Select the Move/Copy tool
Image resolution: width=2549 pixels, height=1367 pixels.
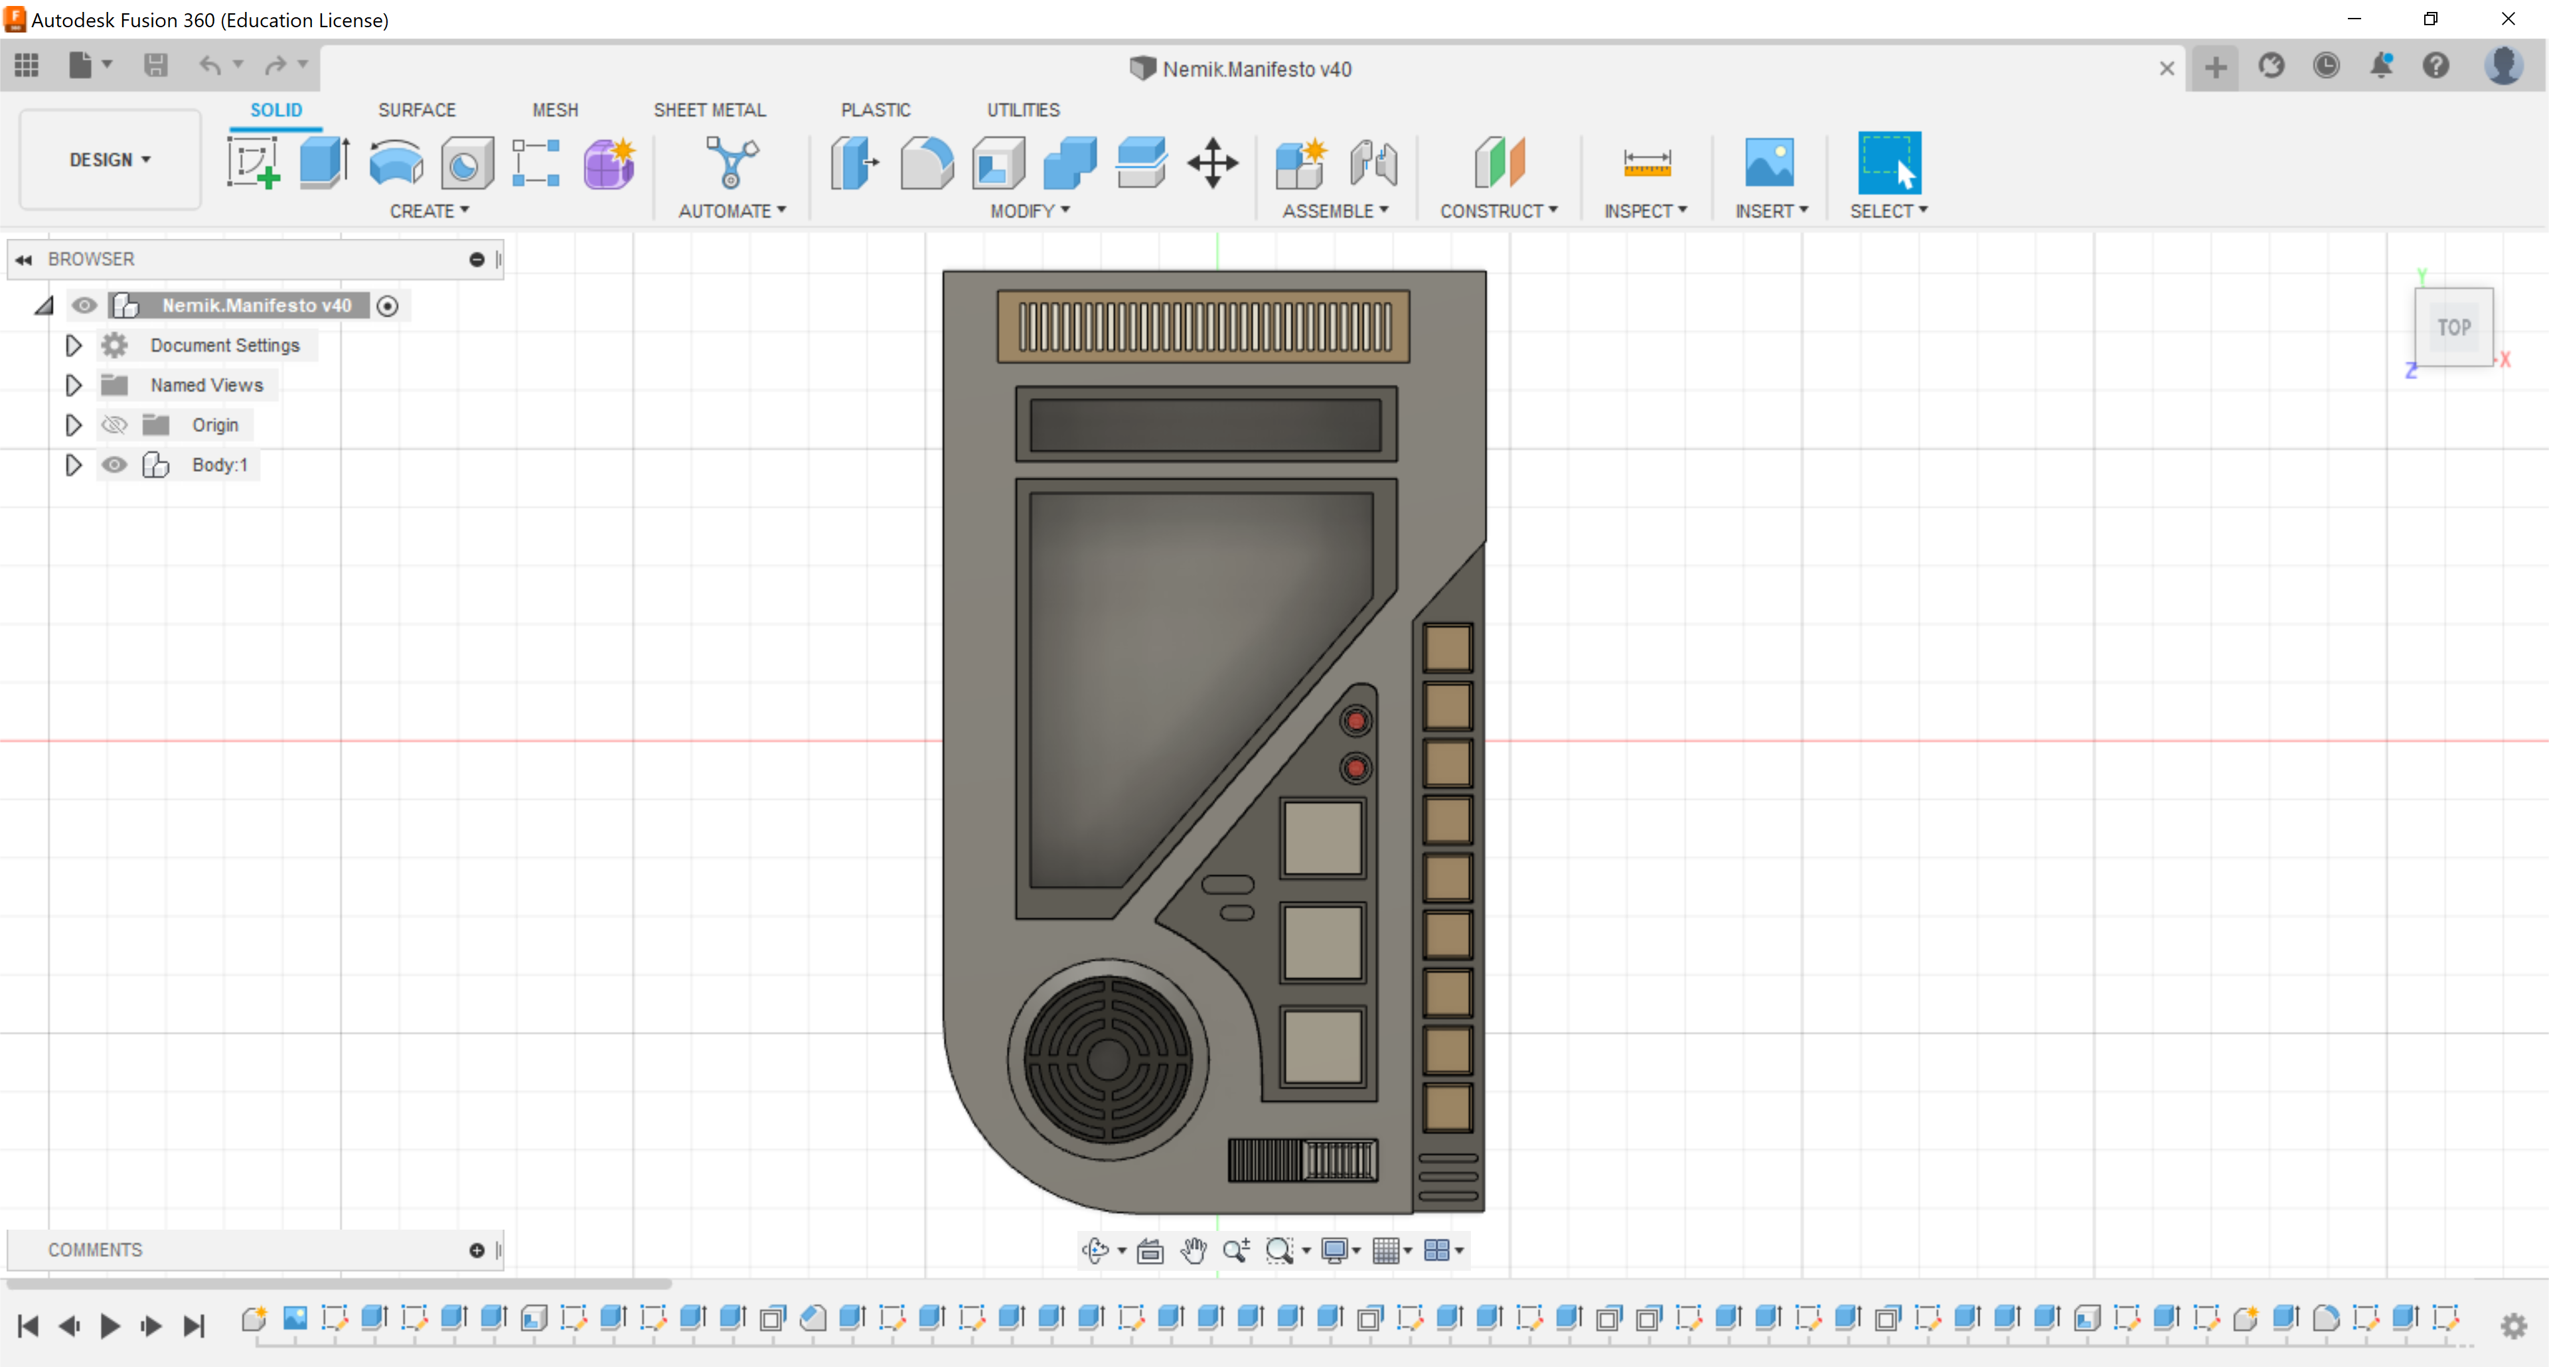tap(1213, 163)
